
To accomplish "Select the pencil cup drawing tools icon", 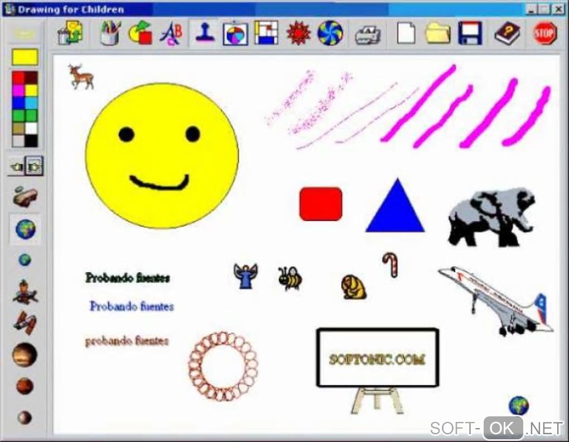I will [110, 33].
